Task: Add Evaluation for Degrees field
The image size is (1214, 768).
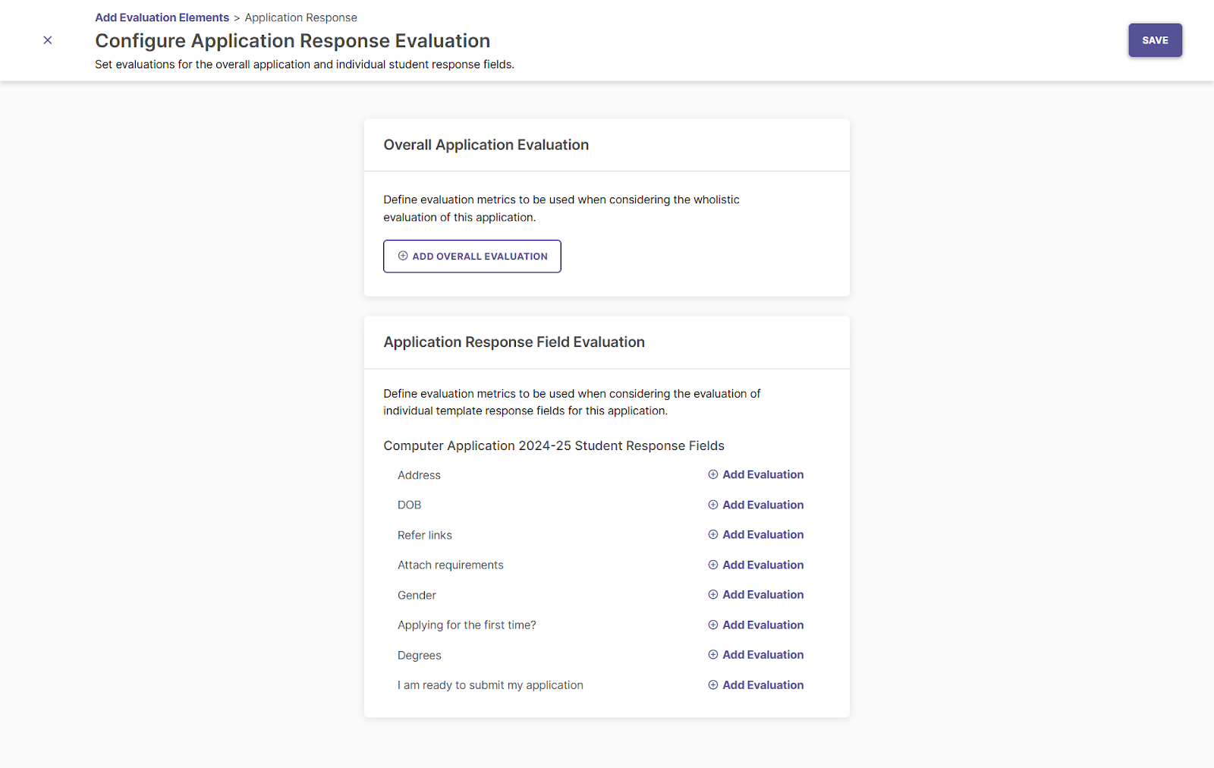Action: (756, 654)
